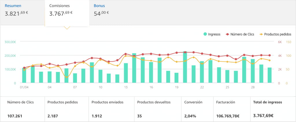The image size is (296, 122).
Task: Click the red Número de Clics legend marker
Action: pos(227,35)
